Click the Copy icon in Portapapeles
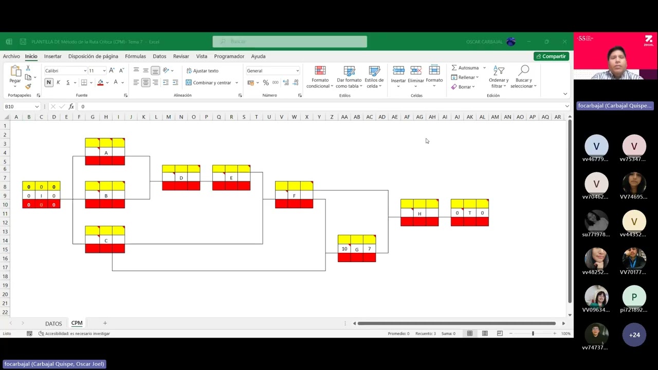The width and height of the screenshot is (658, 370). point(28,77)
